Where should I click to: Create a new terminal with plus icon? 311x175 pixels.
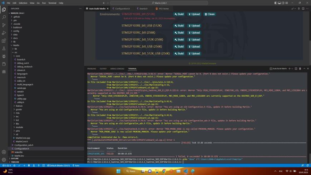point(290,68)
